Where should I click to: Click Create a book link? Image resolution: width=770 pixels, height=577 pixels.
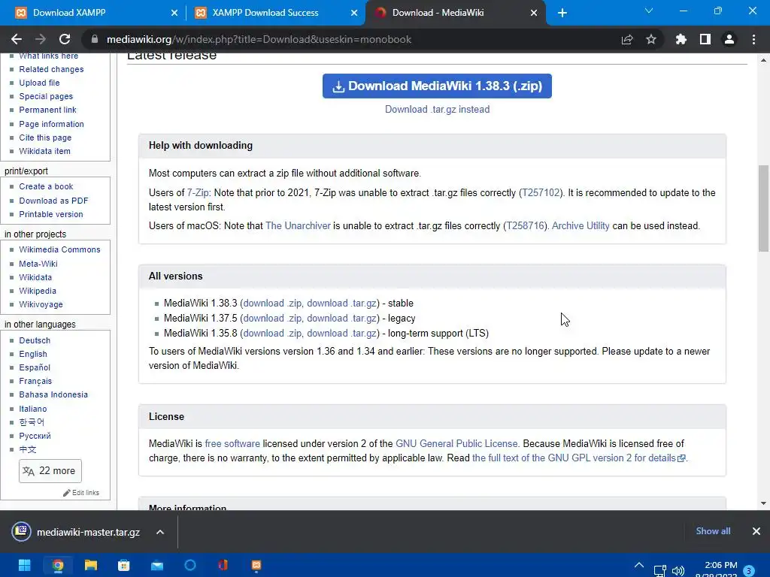tap(46, 186)
